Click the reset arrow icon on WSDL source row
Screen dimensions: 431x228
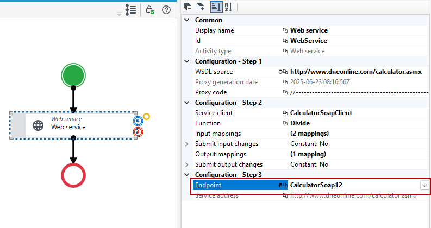pyautogui.click(x=280, y=72)
